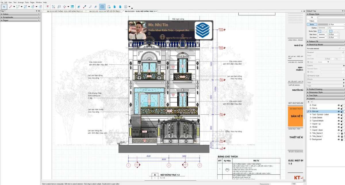Go to next page icon
Screen dimensions: 345x185
click(x=120, y=6)
